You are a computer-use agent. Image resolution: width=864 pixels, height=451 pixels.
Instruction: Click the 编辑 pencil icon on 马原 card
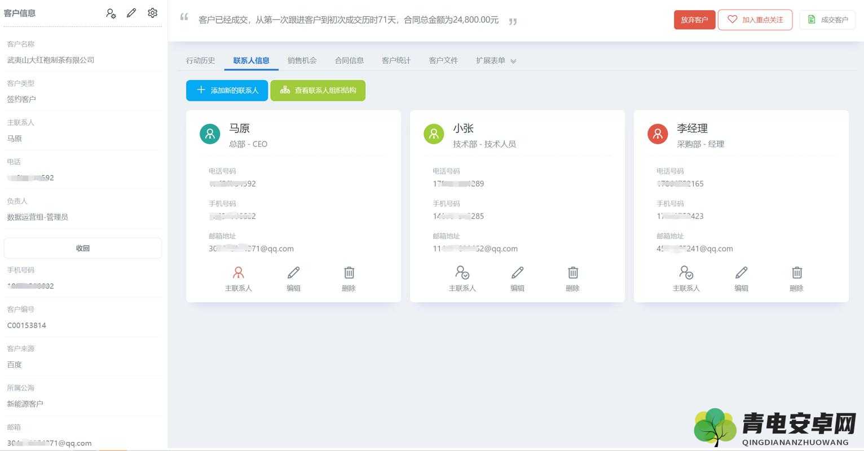(x=293, y=273)
